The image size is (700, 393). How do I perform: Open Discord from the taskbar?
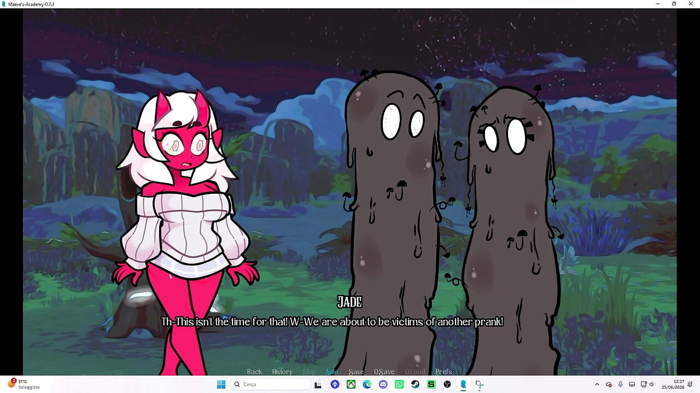point(383,384)
